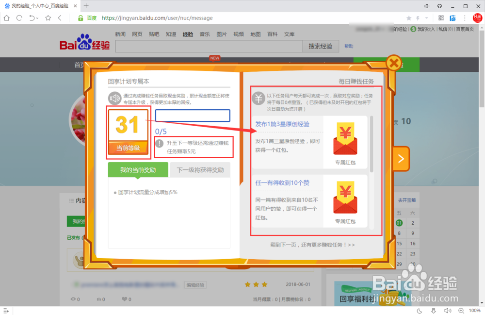Open the 文库 nav link
485x315 pixels.
point(289,34)
